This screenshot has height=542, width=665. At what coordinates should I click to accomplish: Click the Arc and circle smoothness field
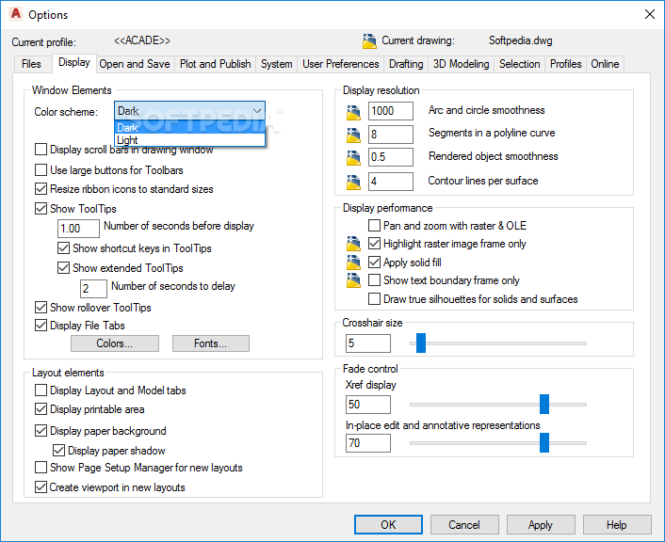pos(391,111)
